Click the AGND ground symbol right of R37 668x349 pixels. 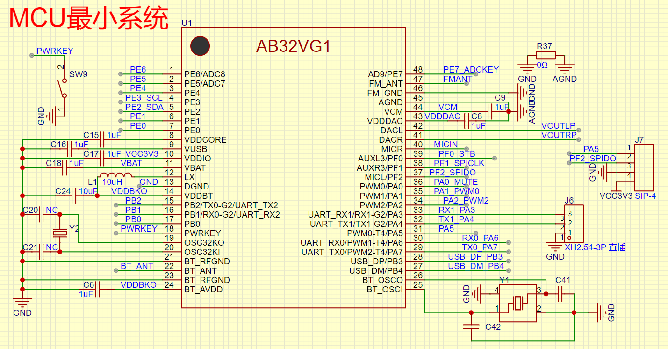pos(565,69)
